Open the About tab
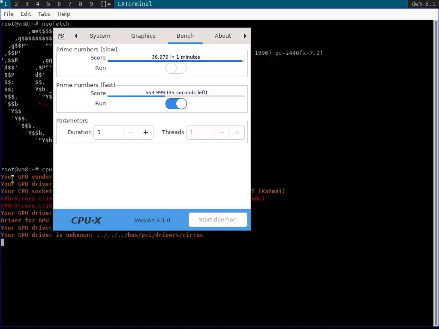The width and height of the screenshot is (439, 329). (223, 36)
